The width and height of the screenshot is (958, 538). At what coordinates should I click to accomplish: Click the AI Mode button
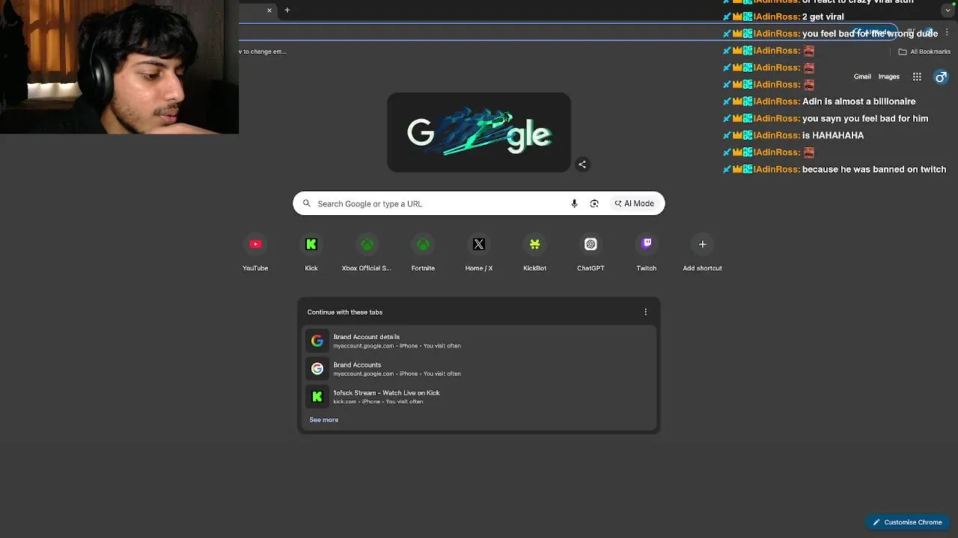pyautogui.click(x=634, y=203)
